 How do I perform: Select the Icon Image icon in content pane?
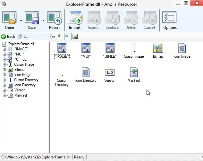tap(182, 48)
